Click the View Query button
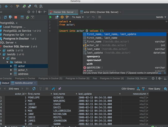The width and height of the screenshot is (168, 127). (x=154, y=89)
